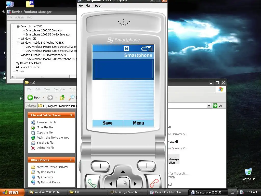Open Microsoft Device Emulator folder link
Image resolution: width=261 pixels, height=196 pixels.
pyautogui.click(x=53, y=167)
